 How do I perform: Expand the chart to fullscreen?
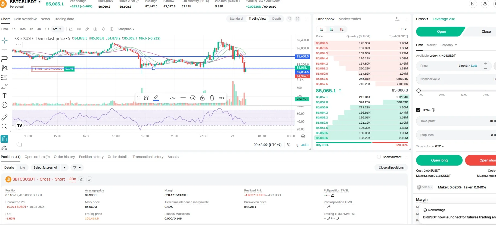click(298, 19)
